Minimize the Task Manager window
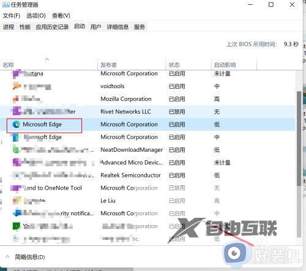 [x=250, y=4]
